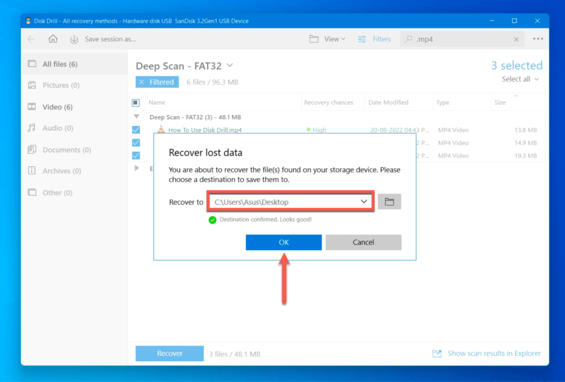This screenshot has height=382, width=565.
Task: Confirm recovery by clicking OK
Action: coord(283,242)
